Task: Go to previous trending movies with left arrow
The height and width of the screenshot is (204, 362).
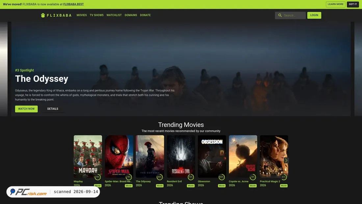Action: pos(75,160)
